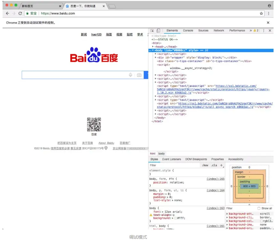Collapse the body element node
Viewport: 278px width, 245px height.
[153, 50]
